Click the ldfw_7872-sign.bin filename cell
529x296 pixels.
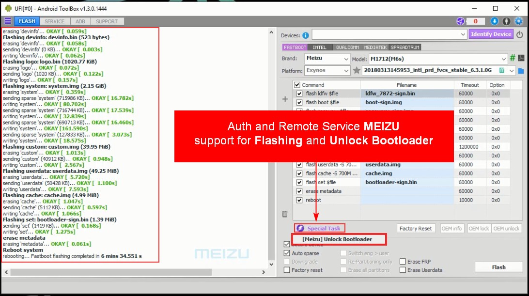pos(407,93)
